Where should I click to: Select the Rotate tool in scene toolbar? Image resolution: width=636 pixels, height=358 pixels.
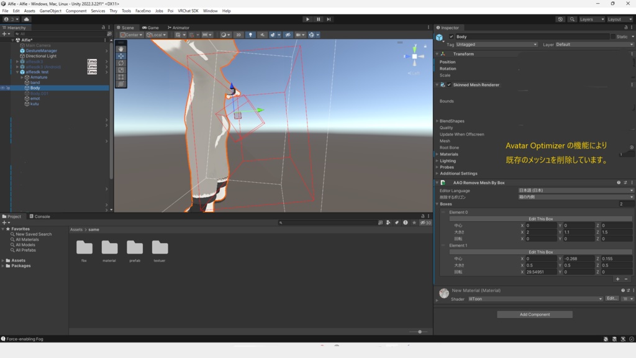coord(121,63)
